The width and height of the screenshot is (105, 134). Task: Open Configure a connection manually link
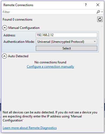point(50,67)
